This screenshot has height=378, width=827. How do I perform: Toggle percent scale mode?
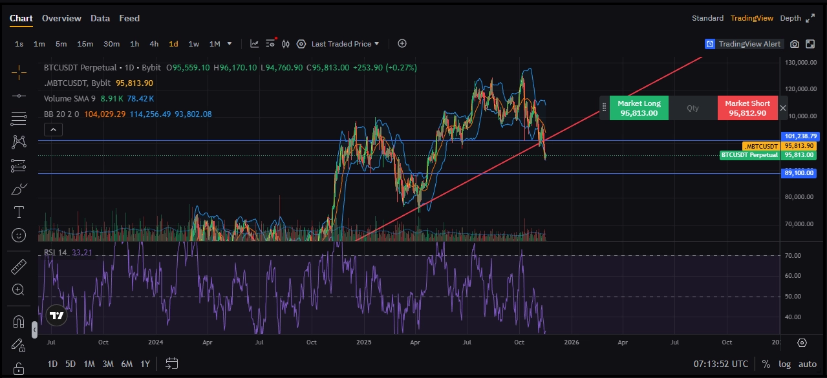point(766,364)
